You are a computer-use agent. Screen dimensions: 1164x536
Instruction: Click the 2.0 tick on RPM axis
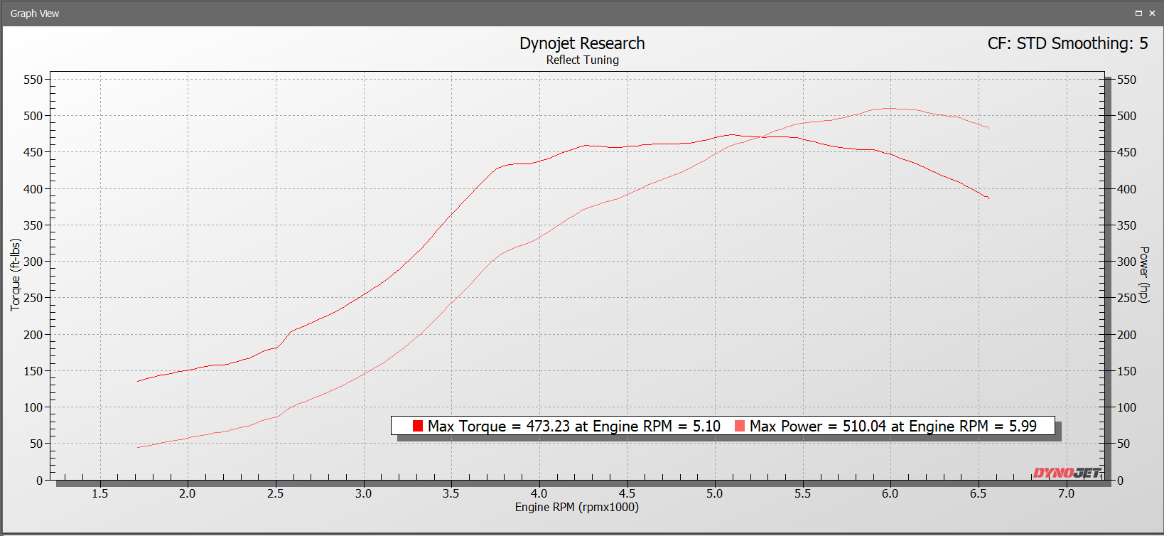tap(187, 493)
